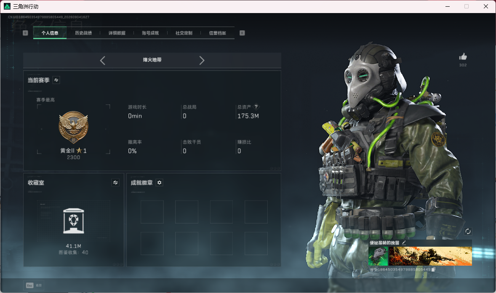496x293 pixels.
Task: Select the bottom-right empty achievement badge slot
Action: point(256,244)
